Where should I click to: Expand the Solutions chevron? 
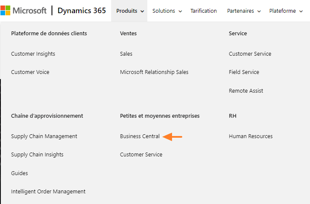pyautogui.click(x=180, y=11)
